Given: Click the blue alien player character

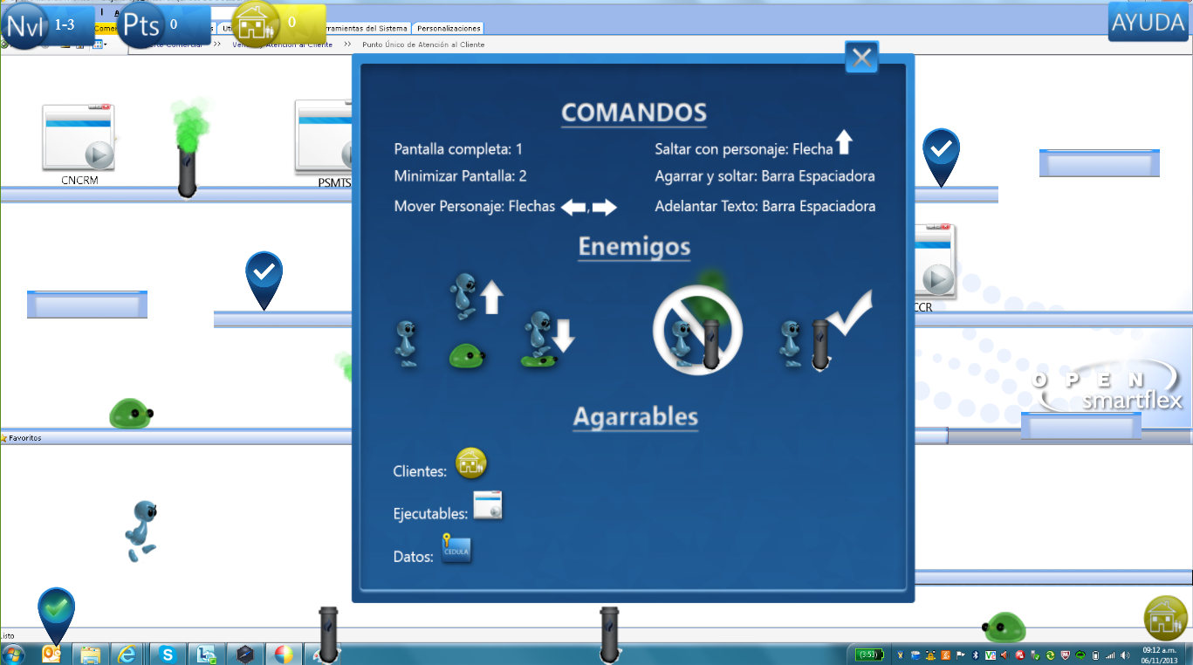Looking at the screenshot, I should coord(141,530).
